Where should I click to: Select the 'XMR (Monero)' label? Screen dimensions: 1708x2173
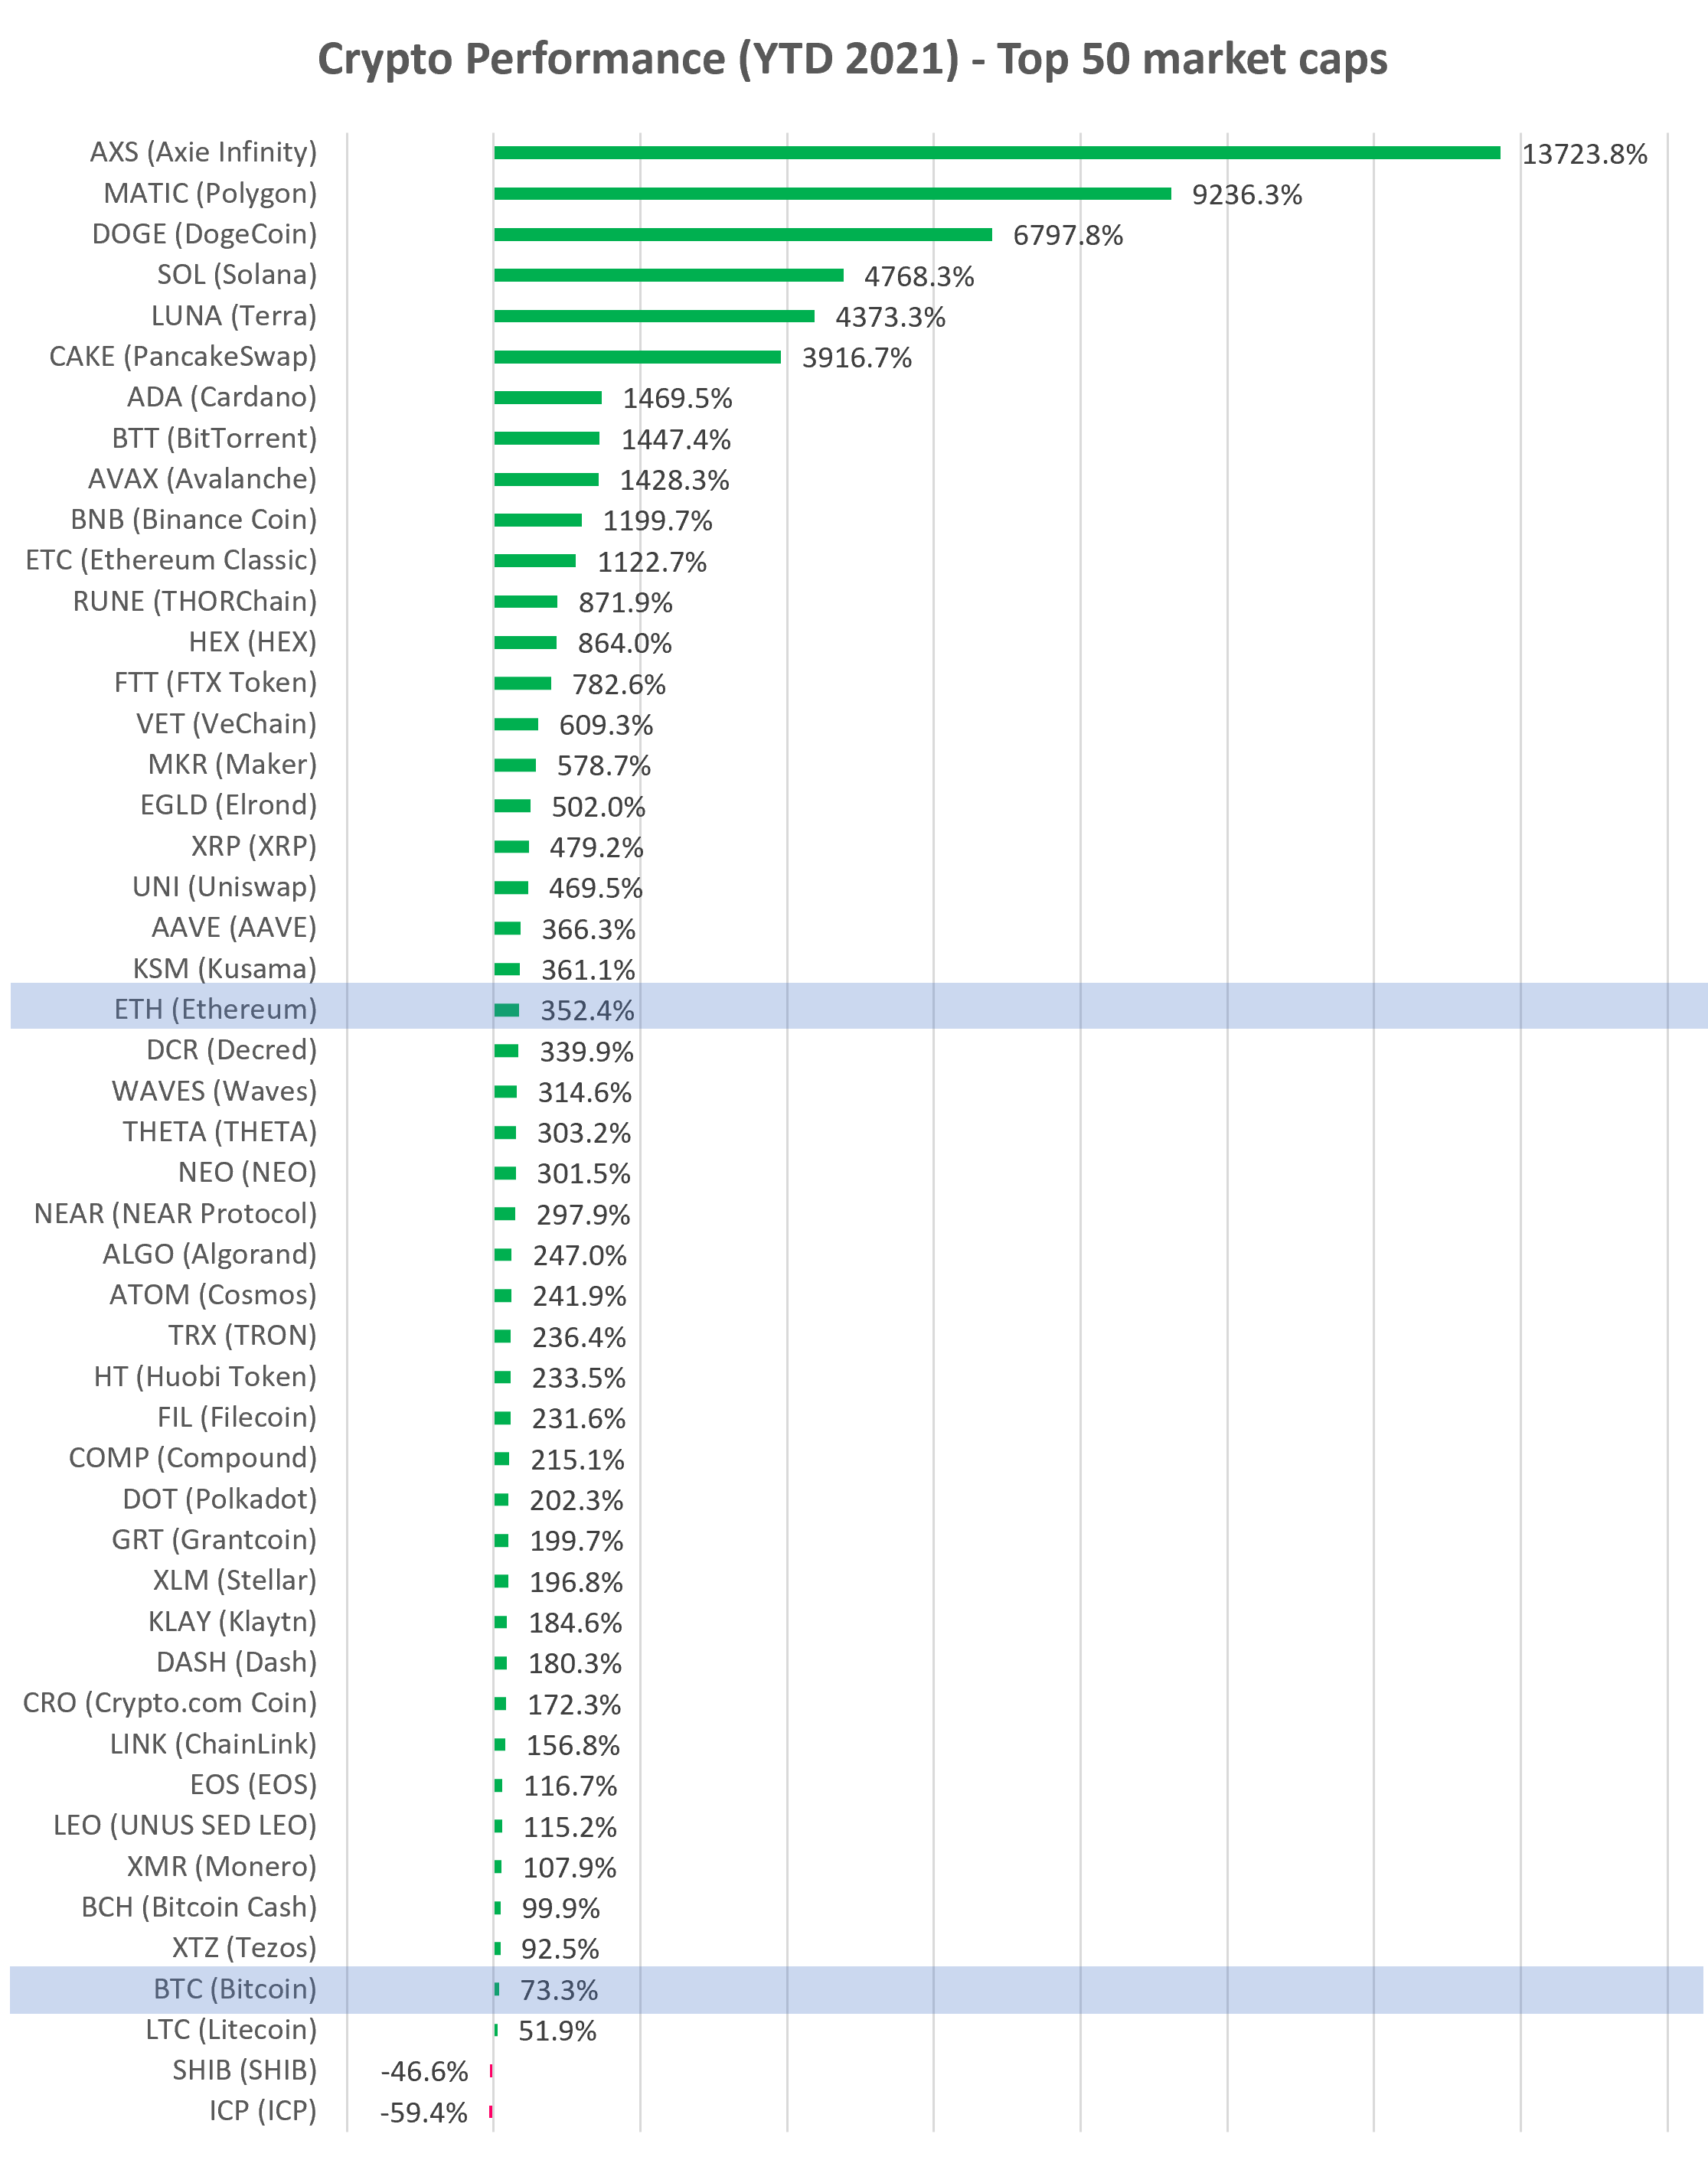[x=222, y=1866]
